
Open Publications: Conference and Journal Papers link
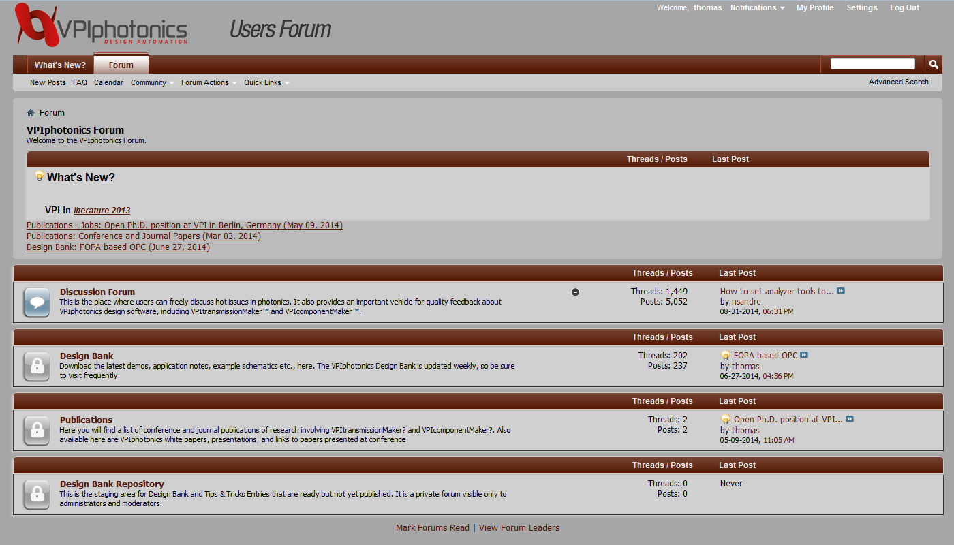point(144,236)
